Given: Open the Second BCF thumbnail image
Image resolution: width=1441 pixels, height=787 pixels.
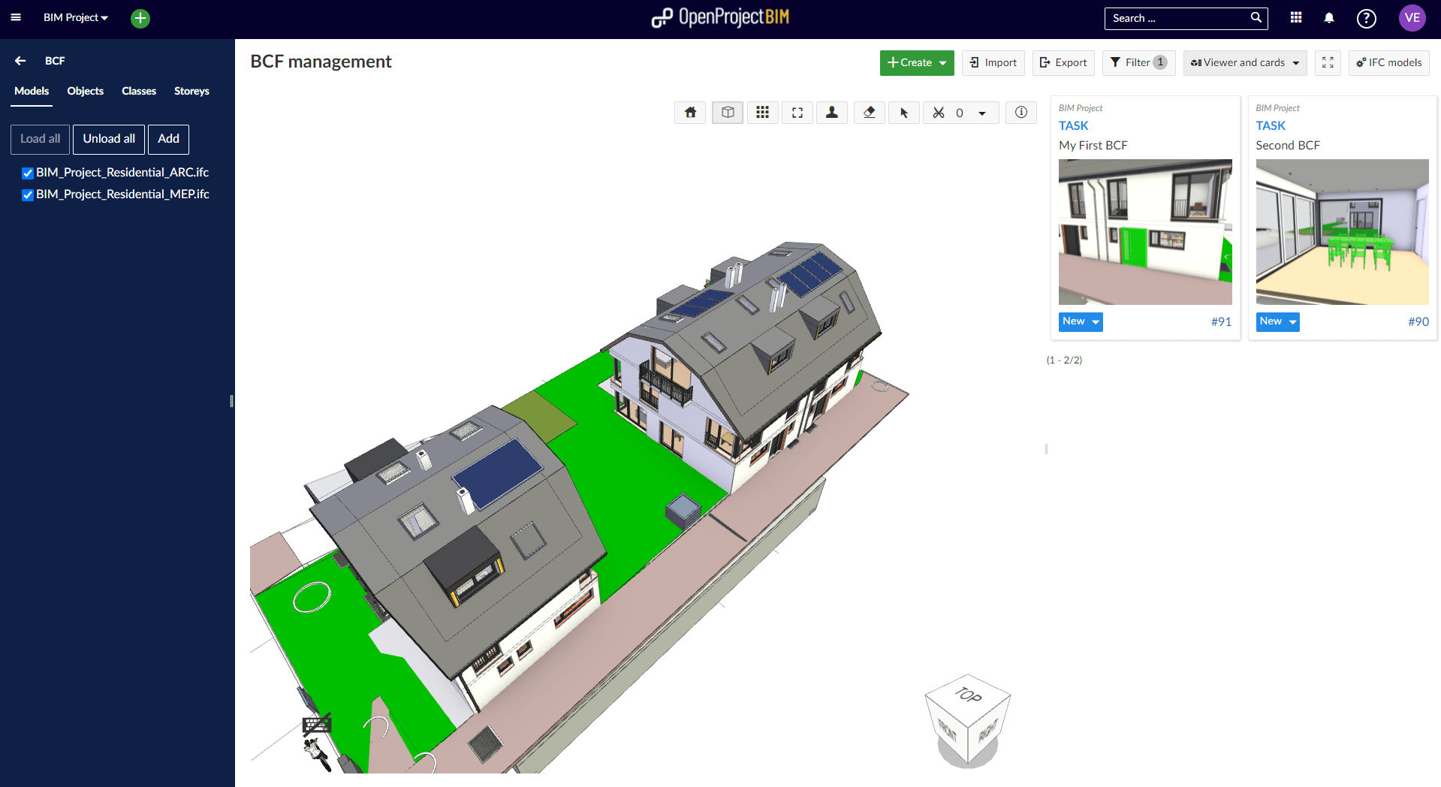Looking at the screenshot, I should coord(1342,231).
